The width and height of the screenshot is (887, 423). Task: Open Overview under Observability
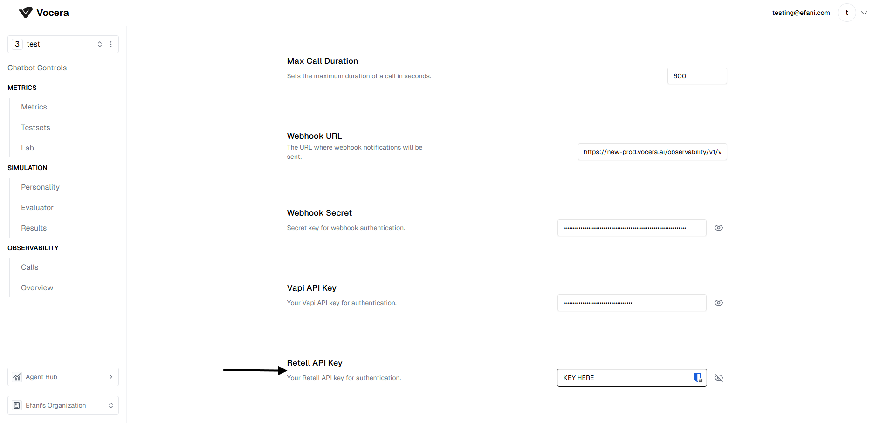pos(37,288)
